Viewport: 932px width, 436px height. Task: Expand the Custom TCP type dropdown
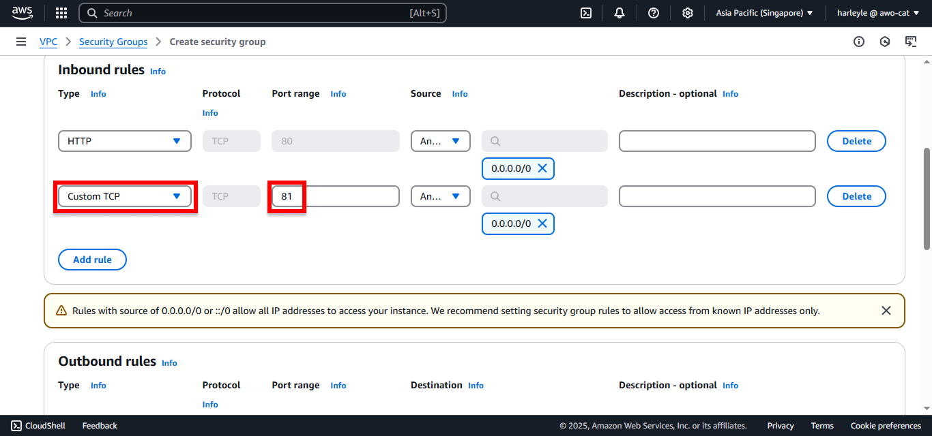tap(125, 196)
